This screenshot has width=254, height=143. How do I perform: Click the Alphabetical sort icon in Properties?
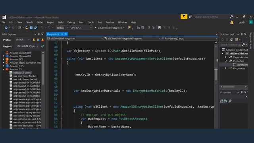[225, 101]
